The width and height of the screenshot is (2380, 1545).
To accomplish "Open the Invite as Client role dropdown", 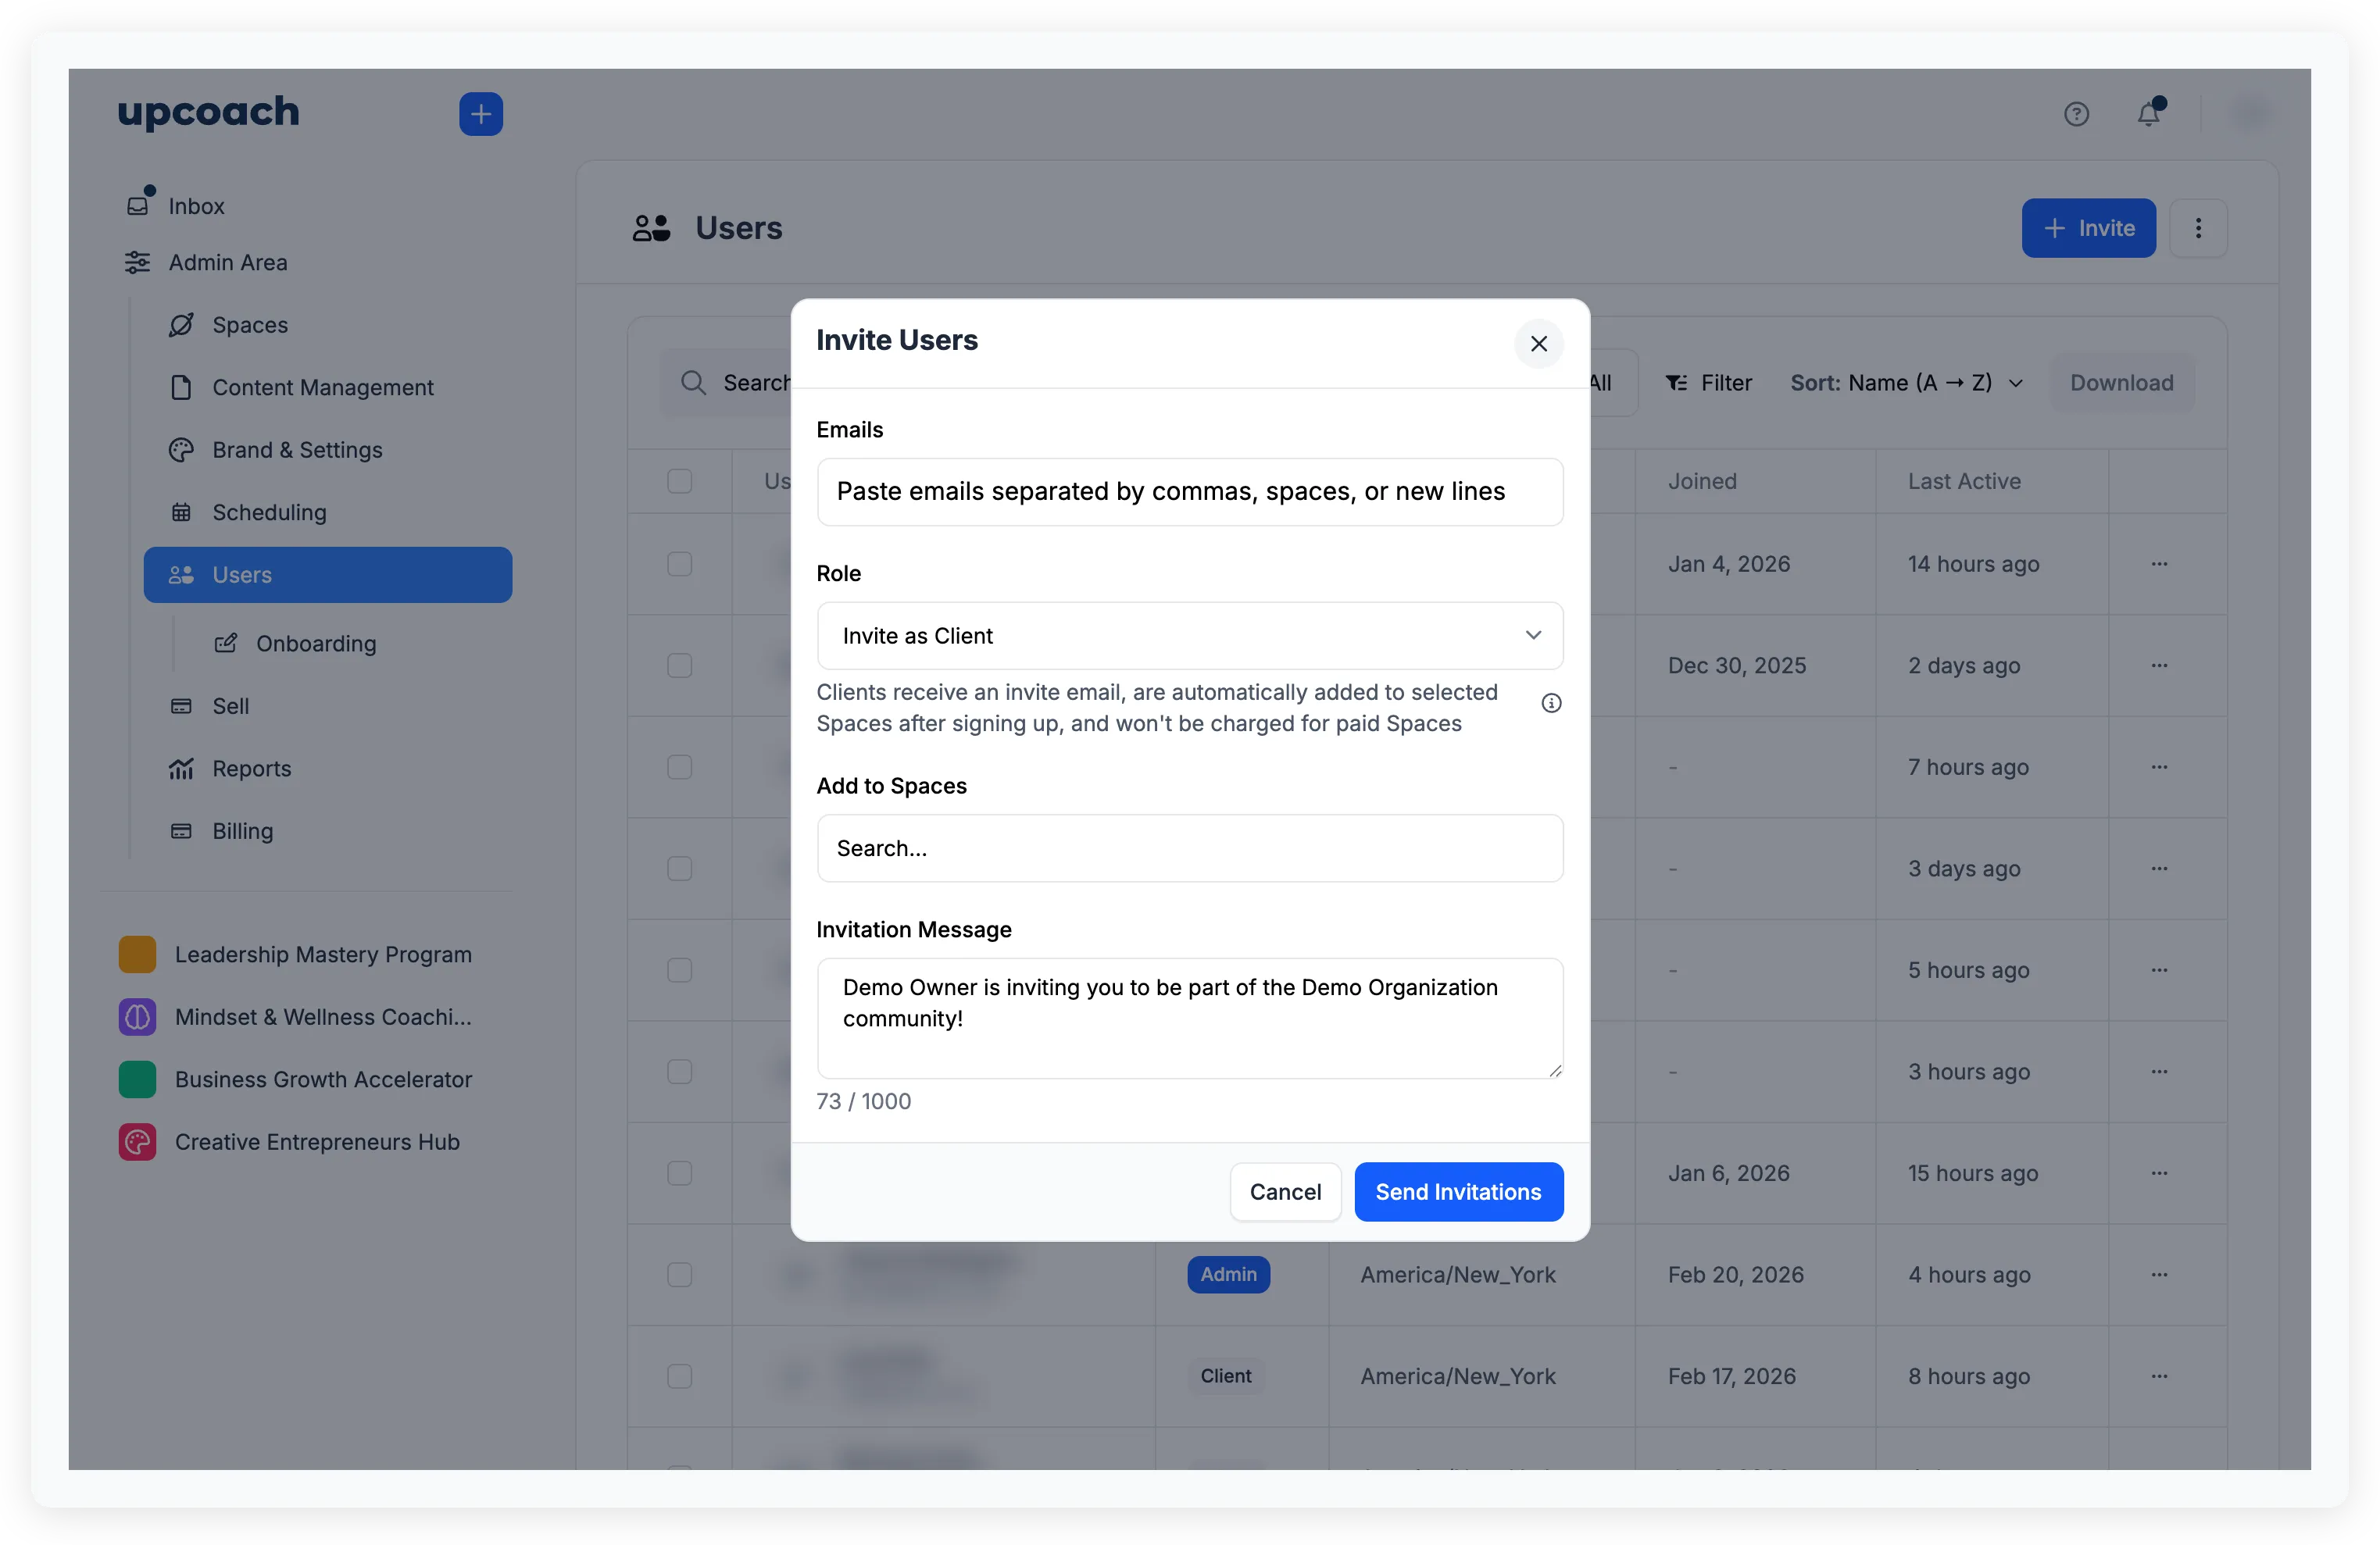I will [x=1189, y=636].
